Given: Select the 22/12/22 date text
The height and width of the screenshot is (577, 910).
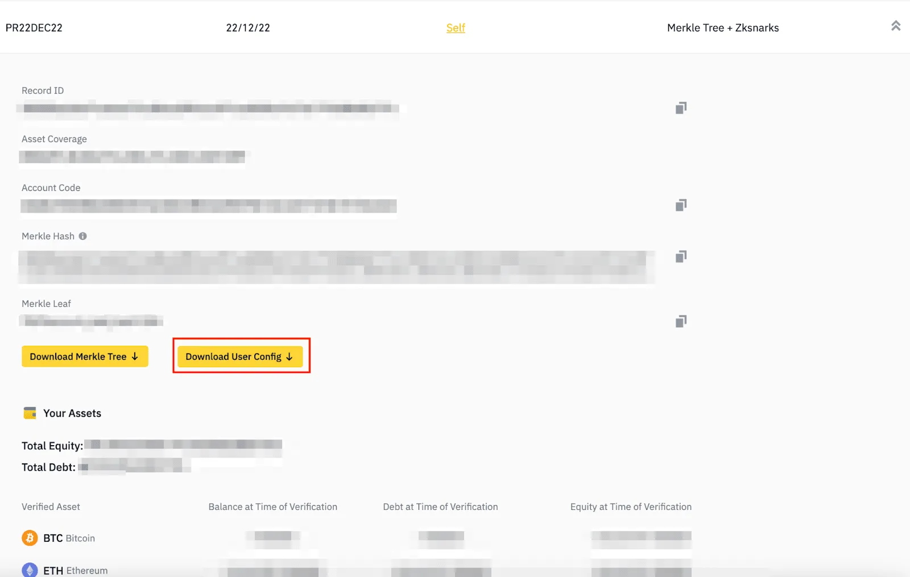Looking at the screenshot, I should pos(248,28).
